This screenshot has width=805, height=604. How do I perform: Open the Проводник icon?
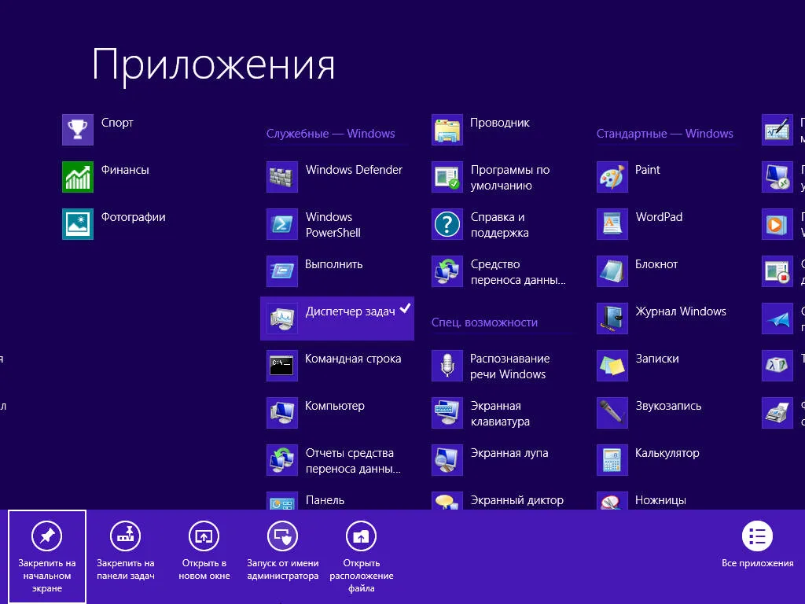click(447, 130)
